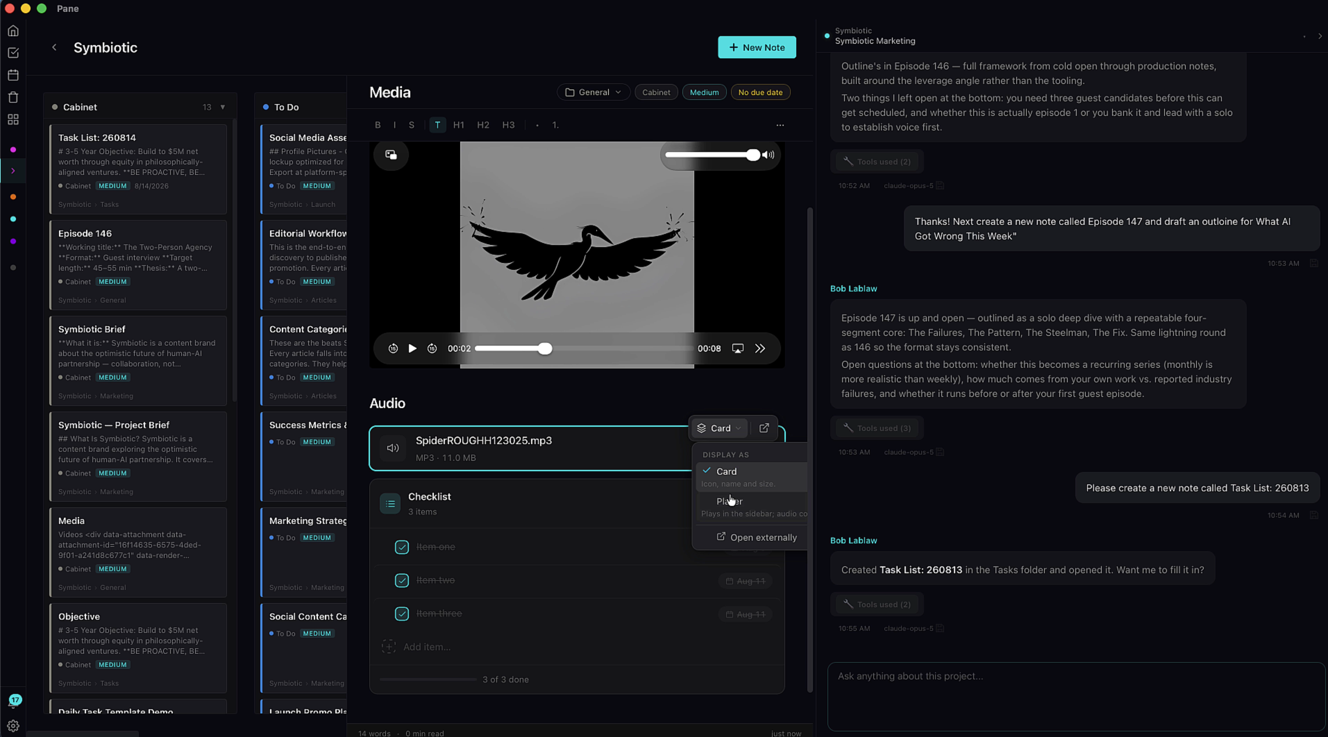The width and height of the screenshot is (1328, 737).
Task: Select Card display option
Action: (x=751, y=477)
